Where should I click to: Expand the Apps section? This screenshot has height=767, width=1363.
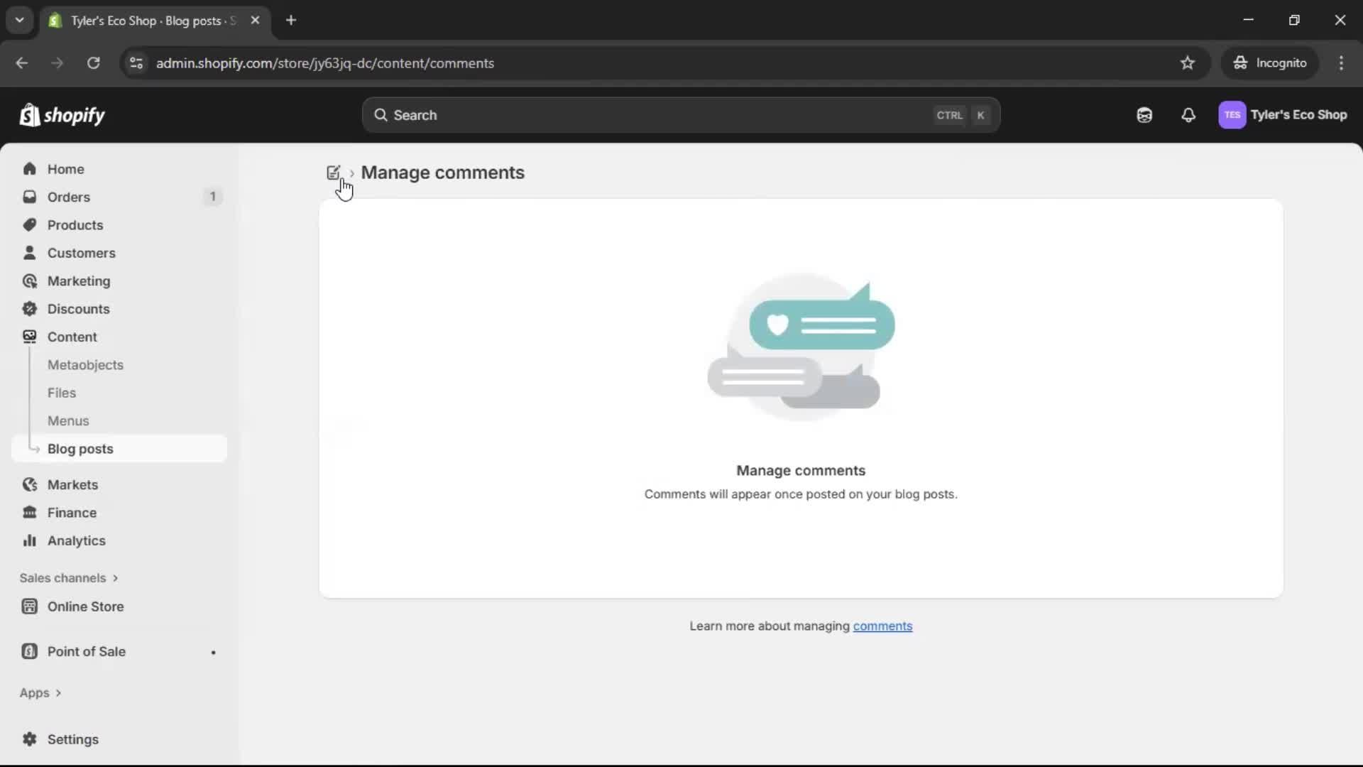(x=40, y=692)
